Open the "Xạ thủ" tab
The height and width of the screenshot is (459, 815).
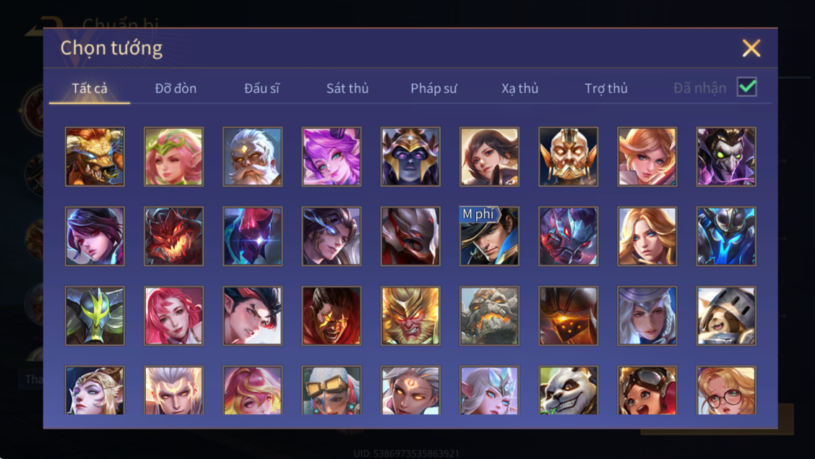coord(519,88)
